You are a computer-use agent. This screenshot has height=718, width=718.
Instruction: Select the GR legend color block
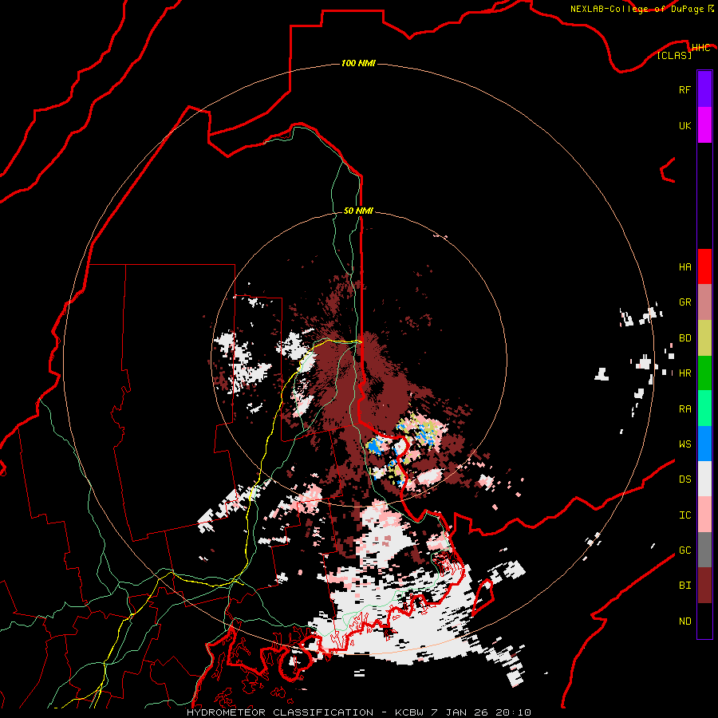(704, 302)
